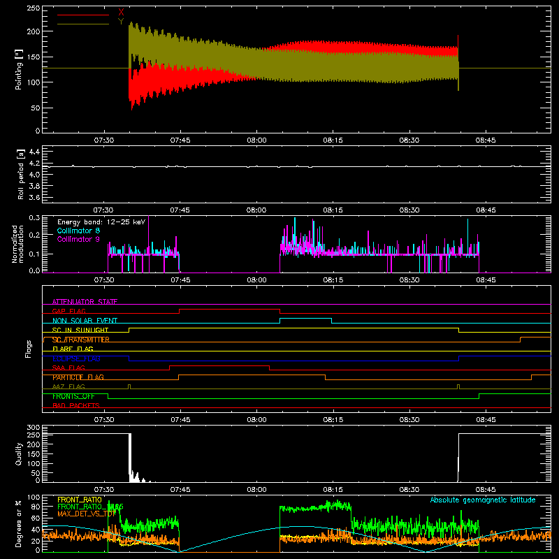Click the 08:30 time label under modulation plot
559x559 pixels.
click(x=409, y=280)
